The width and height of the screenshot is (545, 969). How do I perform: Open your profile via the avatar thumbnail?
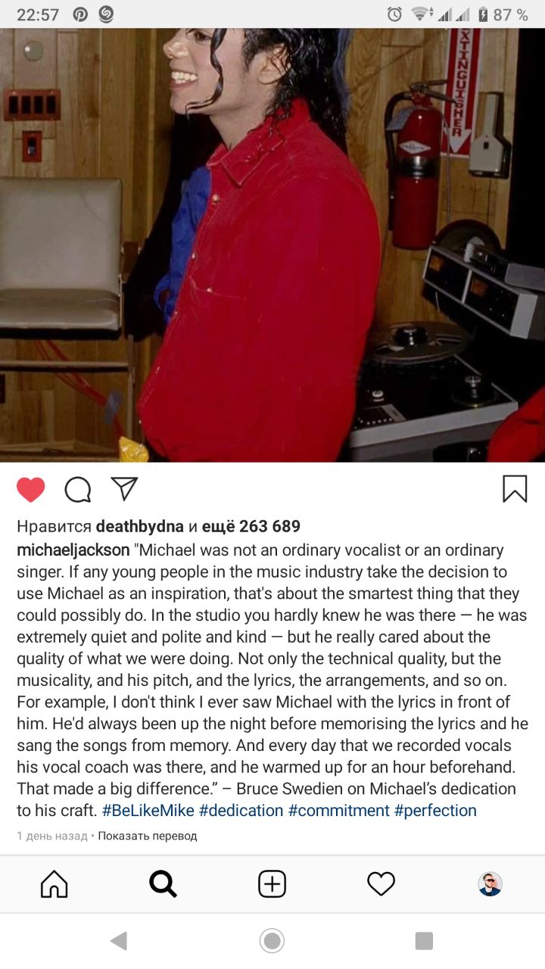click(490, 883)
